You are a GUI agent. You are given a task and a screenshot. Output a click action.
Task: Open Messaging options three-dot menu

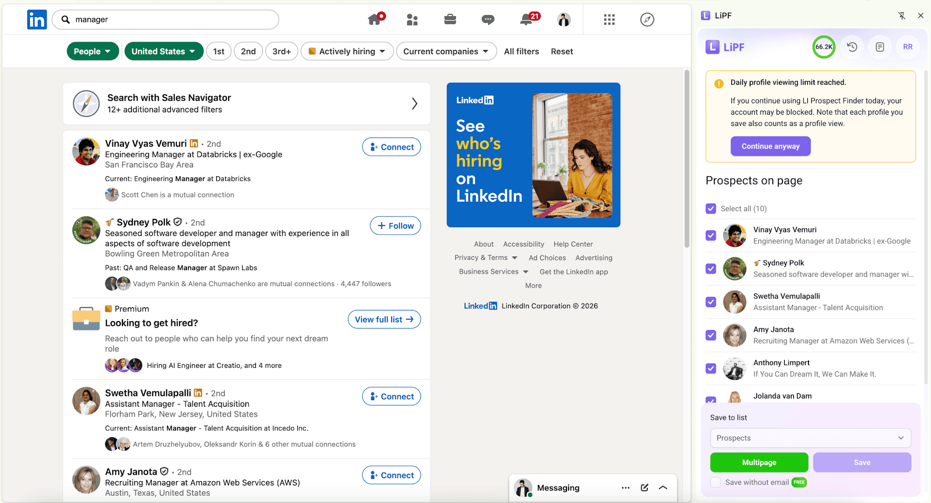(x=626, y=488)
